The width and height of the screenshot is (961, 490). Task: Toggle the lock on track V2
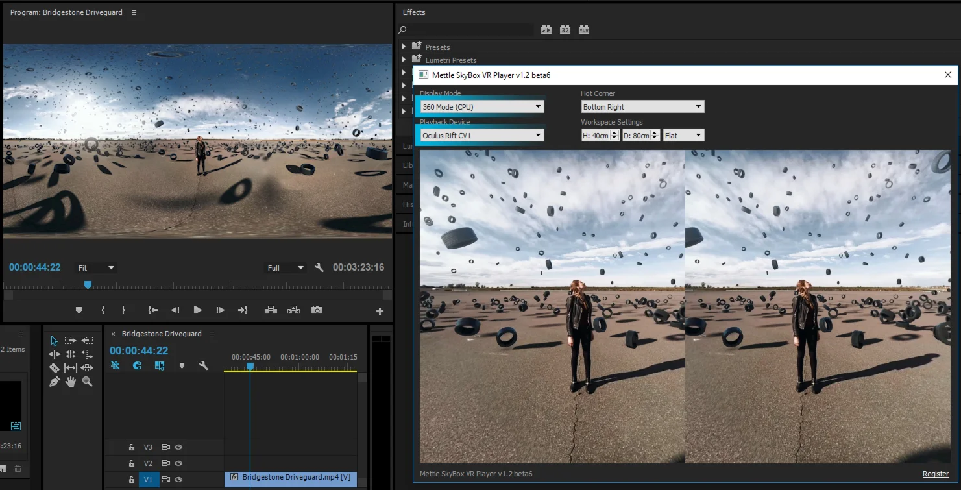(132, 463)
